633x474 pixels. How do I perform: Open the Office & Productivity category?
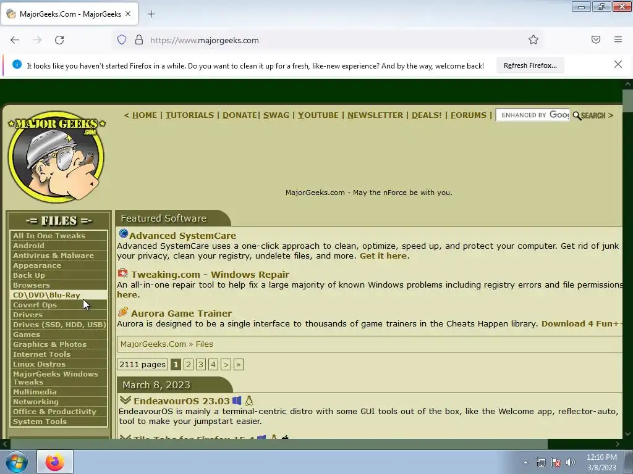tap(59, 412)
